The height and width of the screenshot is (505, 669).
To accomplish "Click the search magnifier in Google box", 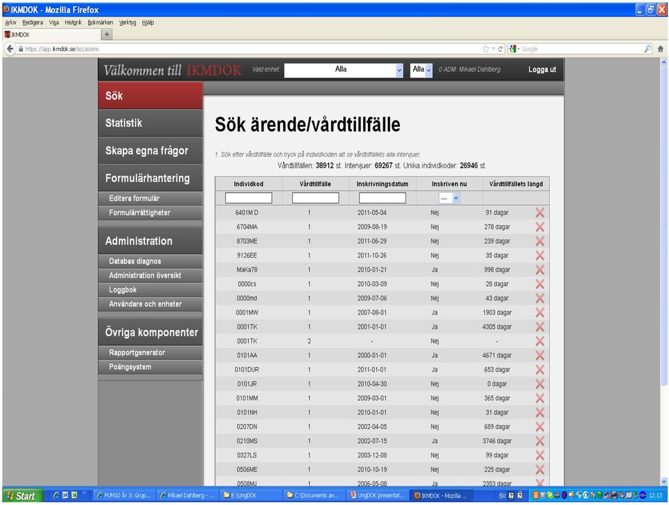I will coord(647,49).
